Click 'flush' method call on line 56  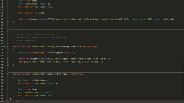(39, 13)
